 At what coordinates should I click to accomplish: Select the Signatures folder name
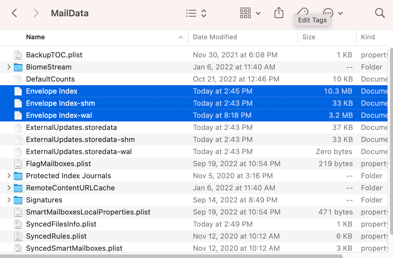pos(44,200)
